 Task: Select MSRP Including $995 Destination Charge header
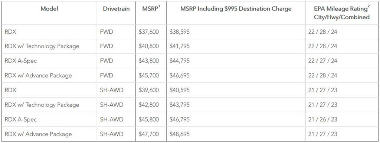coord(236,9)
